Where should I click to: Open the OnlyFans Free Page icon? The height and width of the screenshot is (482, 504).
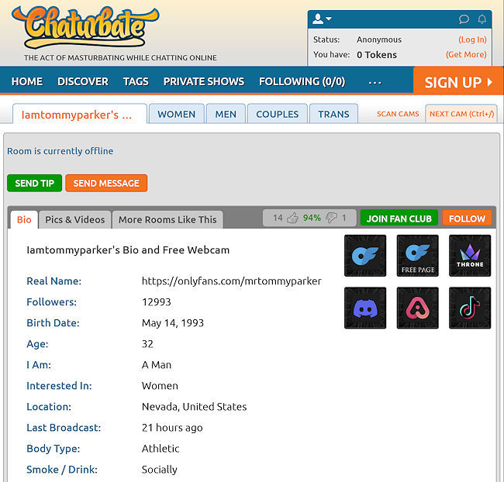click(x=417, y=256)
